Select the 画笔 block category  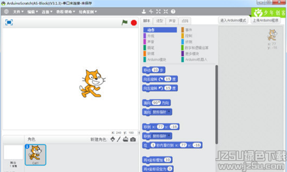click(x=151, y=48)
